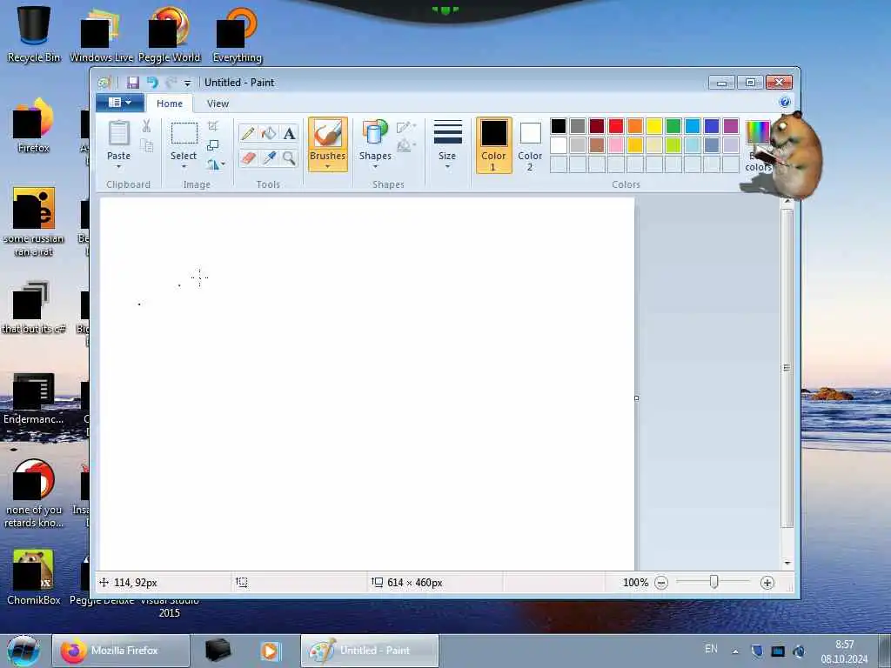This screenshot has height=668, width=891.
Task: Select the Text tool
Action: click(x=289, y=133)
